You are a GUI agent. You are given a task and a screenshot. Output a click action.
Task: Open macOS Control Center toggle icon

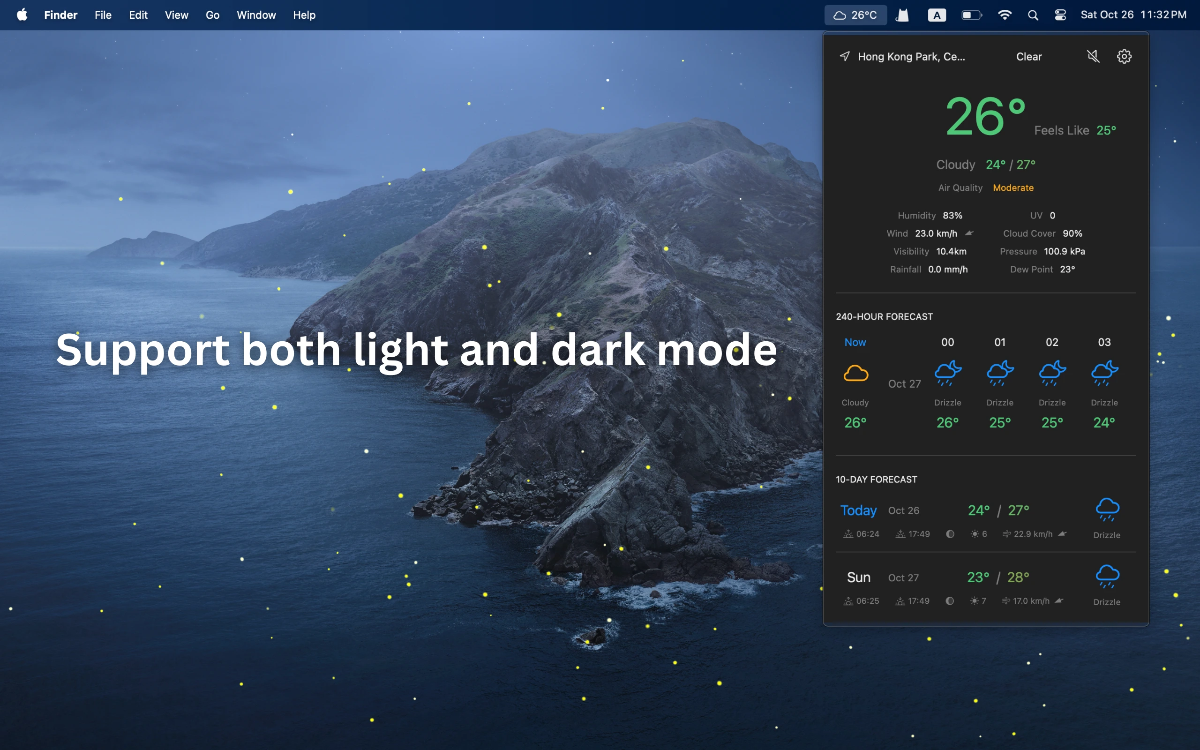(1060, 15)
